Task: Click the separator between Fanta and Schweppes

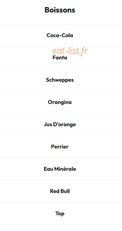Action: click(61, 69)
